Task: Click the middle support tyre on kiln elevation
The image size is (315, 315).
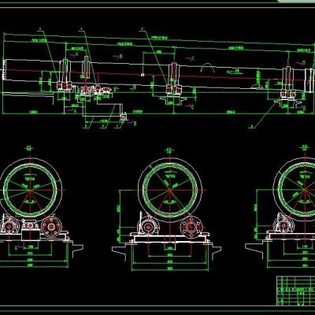Action: (x=174, y=76)
